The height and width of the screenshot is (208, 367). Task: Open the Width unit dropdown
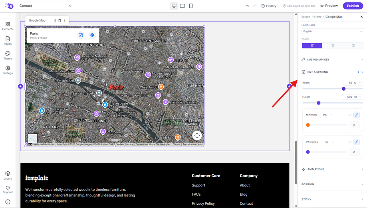pyautogui.click(x=358, y=83)
